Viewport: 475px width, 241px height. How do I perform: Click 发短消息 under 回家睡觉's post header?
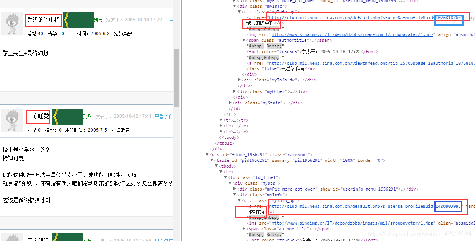(120, 130)
